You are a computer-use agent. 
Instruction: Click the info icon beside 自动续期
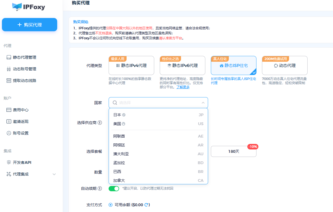pyautogui.click(x=100, y=188)
